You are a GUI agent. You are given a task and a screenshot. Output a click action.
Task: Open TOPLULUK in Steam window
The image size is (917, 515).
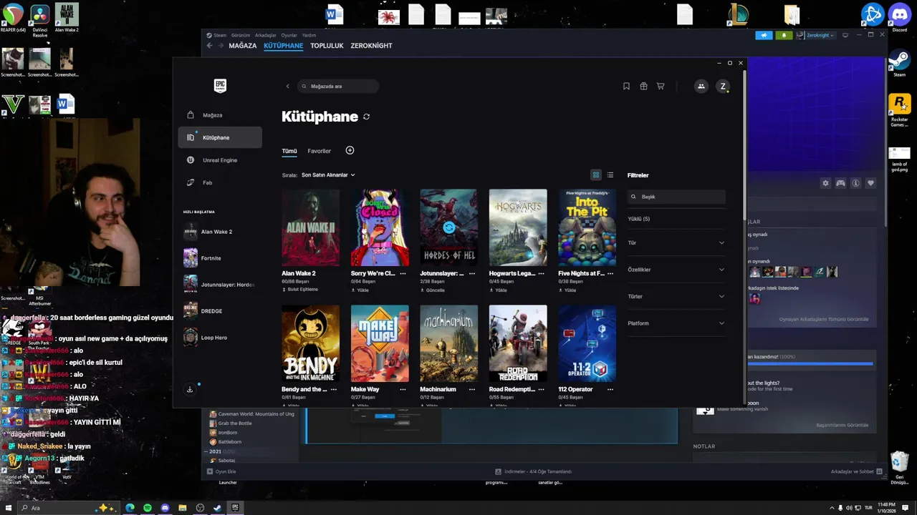click(327, 46)
